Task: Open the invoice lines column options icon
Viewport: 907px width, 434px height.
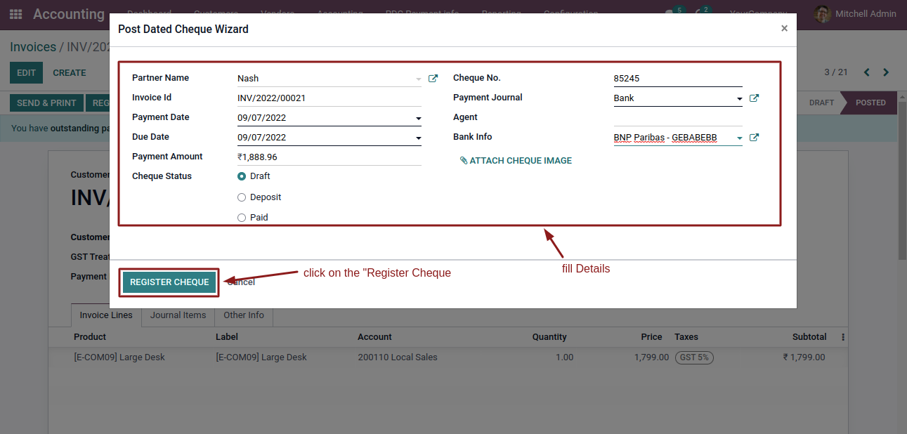Action: pyautogui.click(x=843, y=337)
